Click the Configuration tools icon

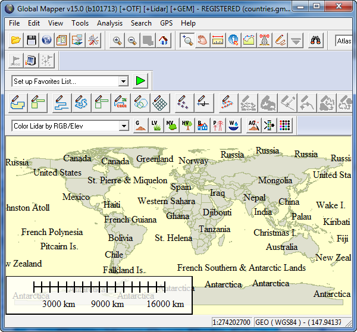[x=93, y=40]
